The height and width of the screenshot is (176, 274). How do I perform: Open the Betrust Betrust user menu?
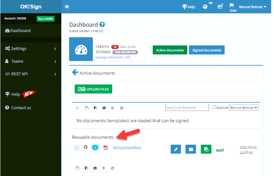click(252, 7)
